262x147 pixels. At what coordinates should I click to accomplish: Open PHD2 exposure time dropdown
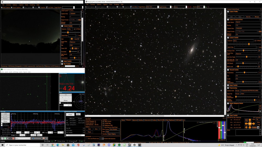(23, 138)
